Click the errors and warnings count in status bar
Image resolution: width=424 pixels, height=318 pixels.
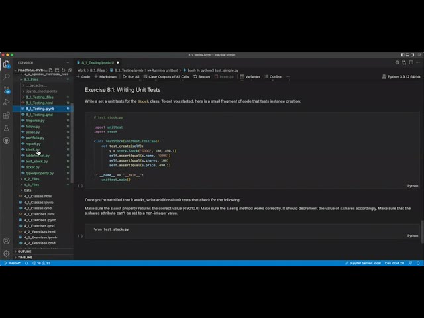41,263
